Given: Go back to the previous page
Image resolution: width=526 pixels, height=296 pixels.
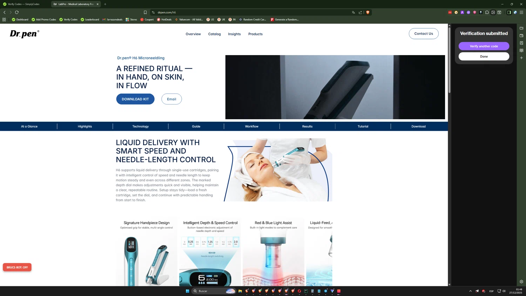Looking at the screenshot, I should tap(5, 12).
